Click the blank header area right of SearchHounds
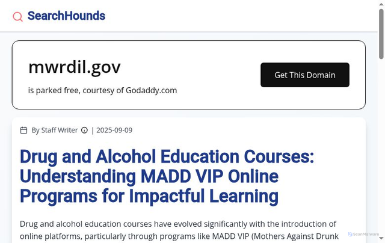The height and width of the screenshot is (243, 385). point(241,16)
